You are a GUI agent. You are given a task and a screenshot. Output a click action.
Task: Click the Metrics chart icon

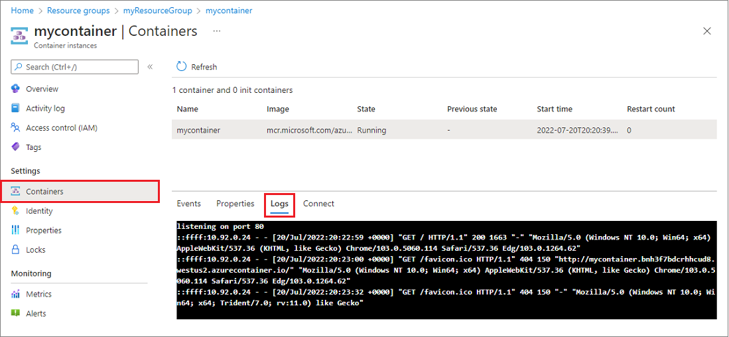[x=16, y=295]
